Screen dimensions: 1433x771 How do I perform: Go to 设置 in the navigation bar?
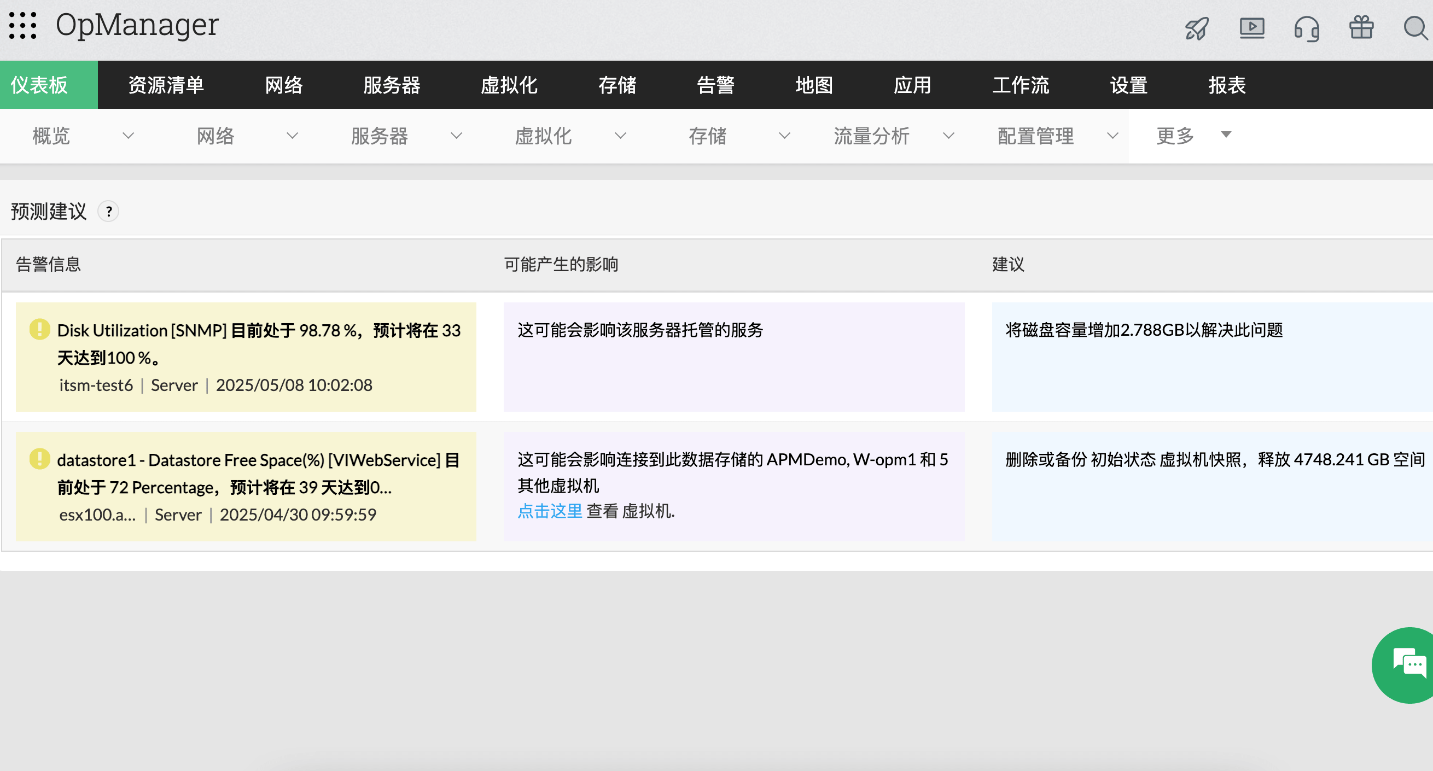coord(1129,85)
